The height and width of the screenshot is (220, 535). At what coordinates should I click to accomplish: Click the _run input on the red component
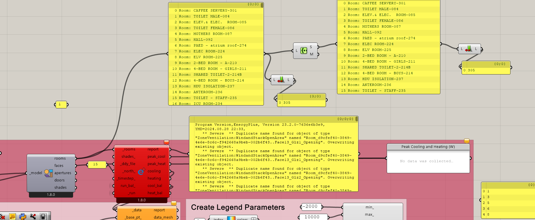click(132, 193)
